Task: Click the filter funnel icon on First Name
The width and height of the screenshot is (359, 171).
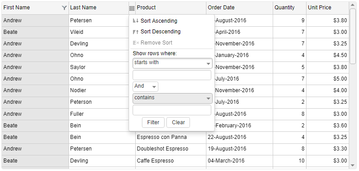Action: coord(65,8)
